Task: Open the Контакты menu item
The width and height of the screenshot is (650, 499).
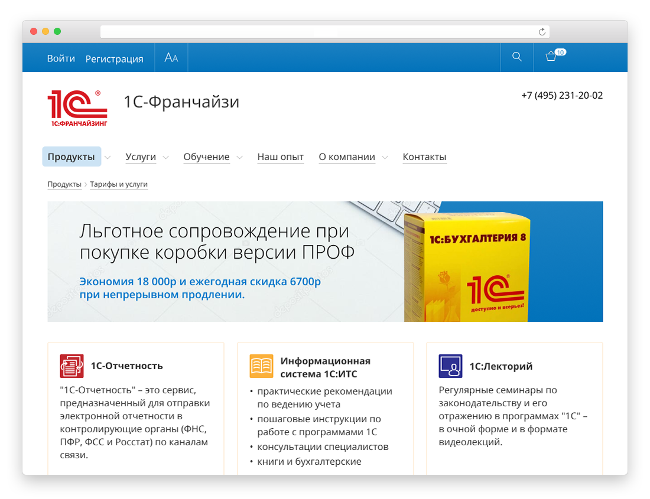Action: pos(424,157)
